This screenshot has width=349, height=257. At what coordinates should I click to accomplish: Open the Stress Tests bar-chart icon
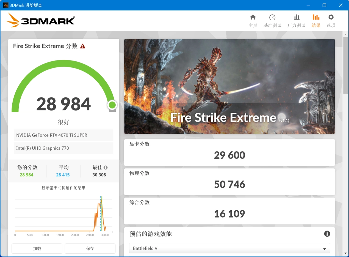(297, 17)
